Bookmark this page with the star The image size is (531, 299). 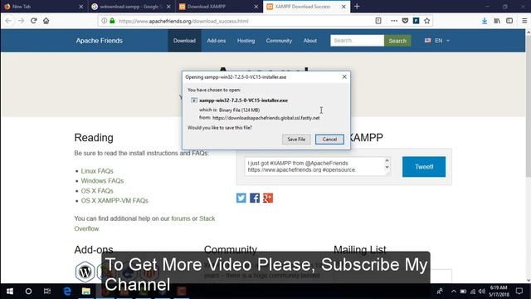[427, 21]
